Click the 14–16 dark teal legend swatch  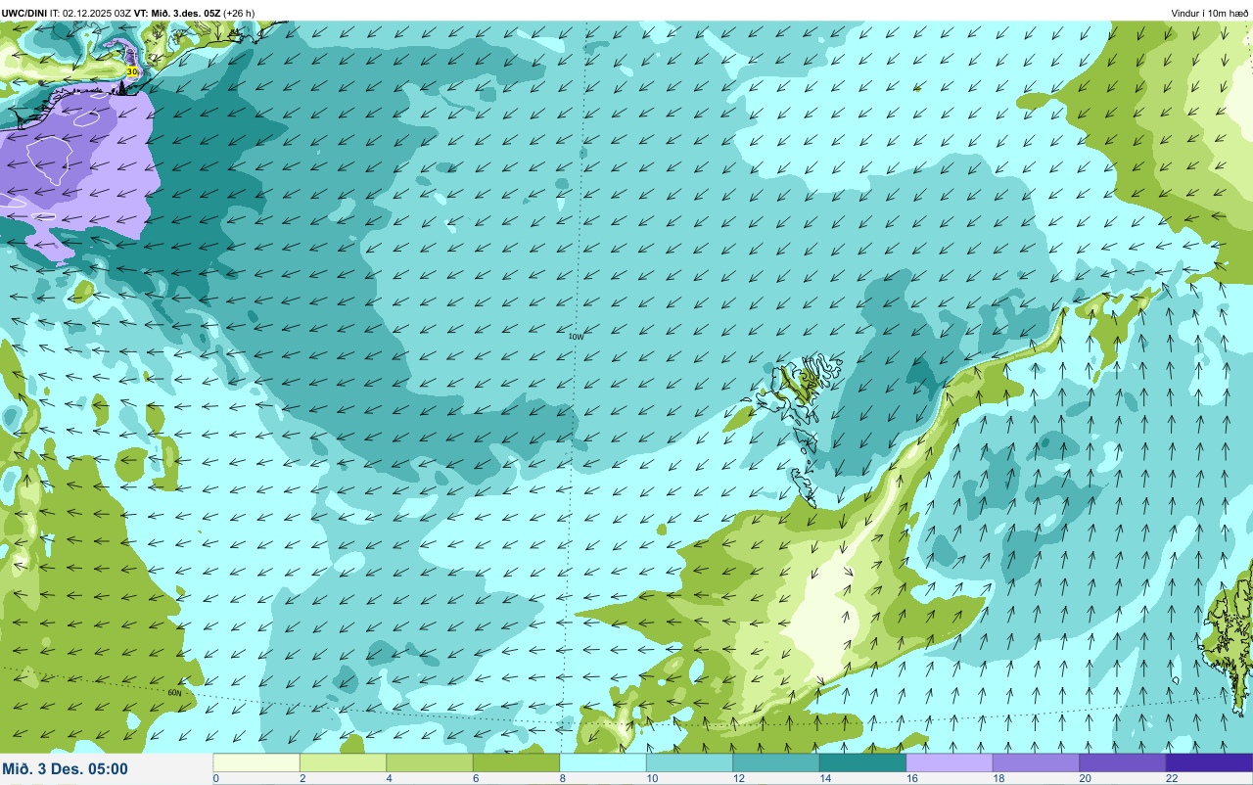(862, 762)
